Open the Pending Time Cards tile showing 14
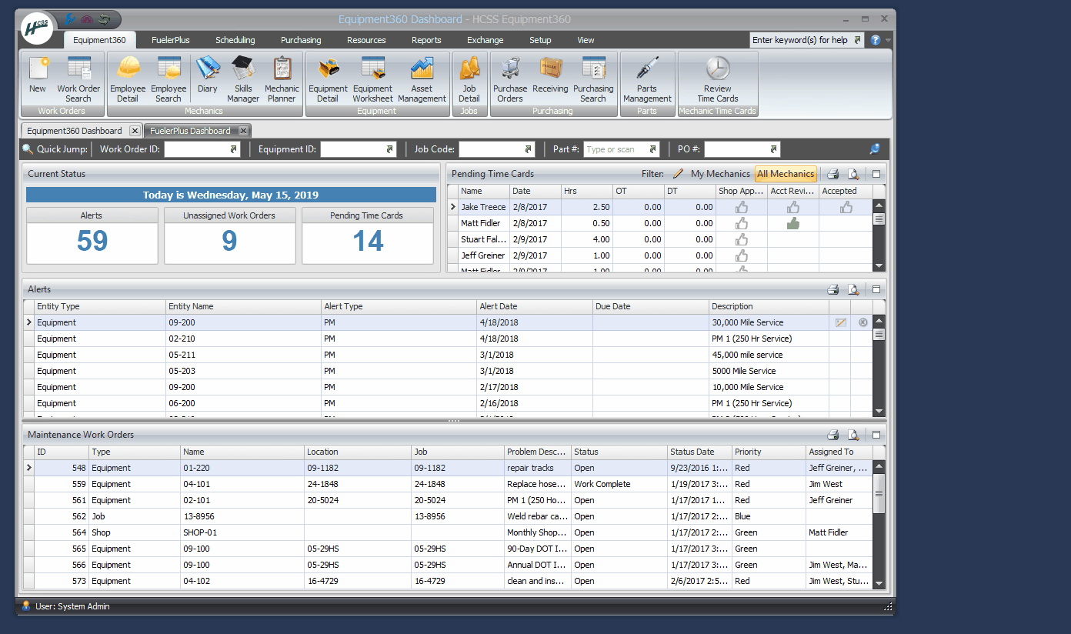This screenshot has height=634, width=1071. 368,236
